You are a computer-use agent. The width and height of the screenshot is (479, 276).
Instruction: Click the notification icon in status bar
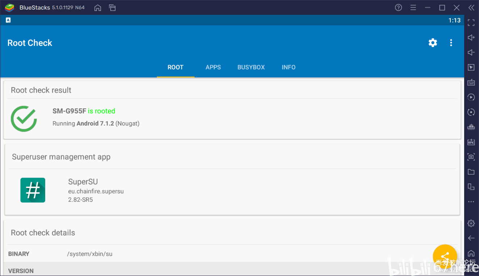8,20
